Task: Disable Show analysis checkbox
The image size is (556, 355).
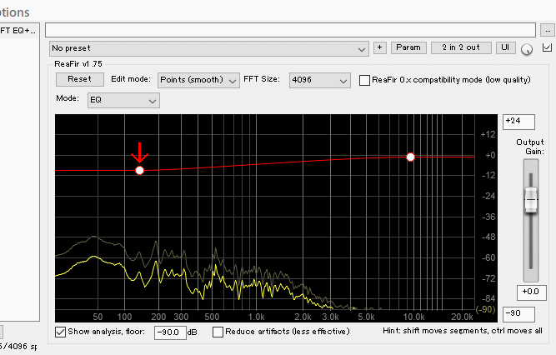Action: [61, 332]
